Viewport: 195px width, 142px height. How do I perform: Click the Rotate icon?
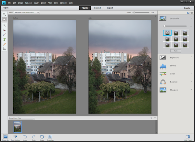click(x=42, y=137)
